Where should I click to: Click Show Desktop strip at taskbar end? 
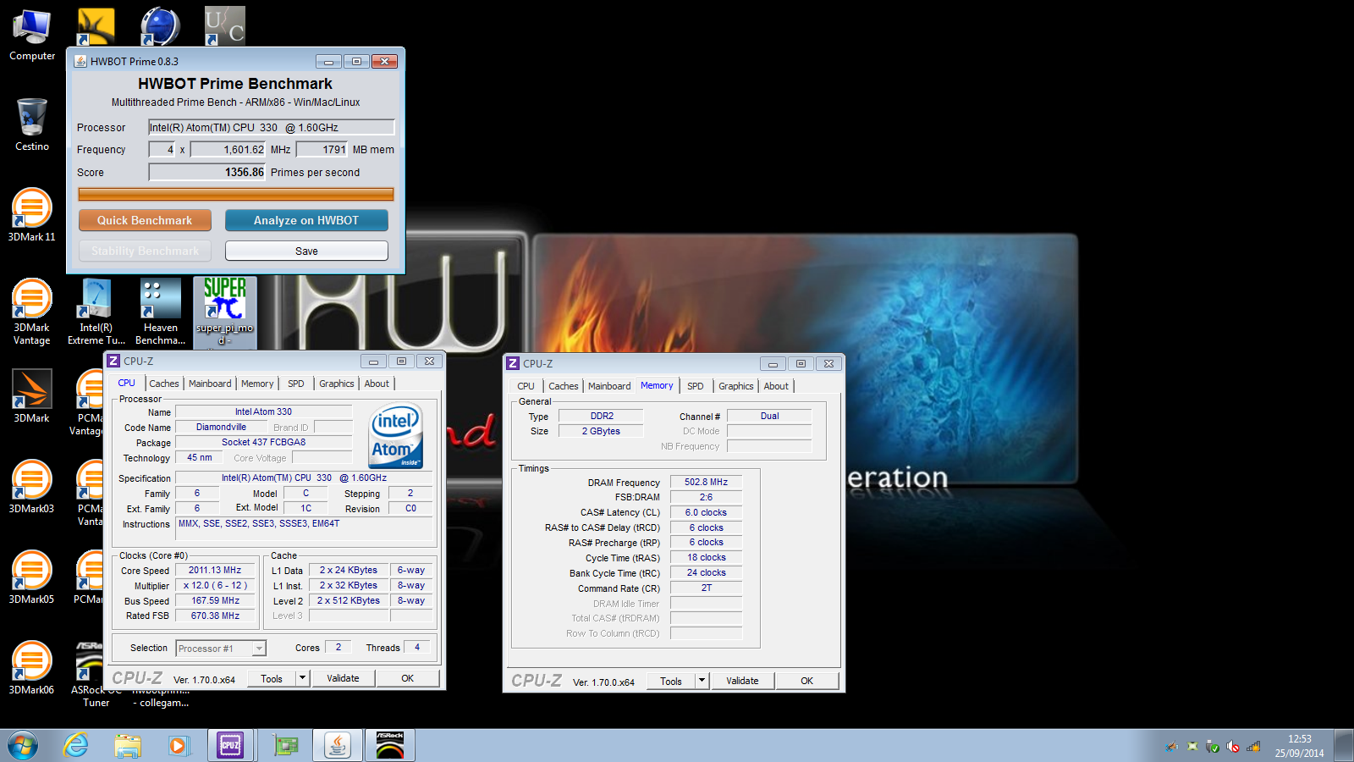[x=1344, y=746]
